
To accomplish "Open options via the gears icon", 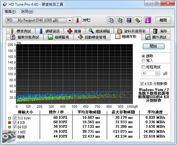I will (x=138, y=20).
